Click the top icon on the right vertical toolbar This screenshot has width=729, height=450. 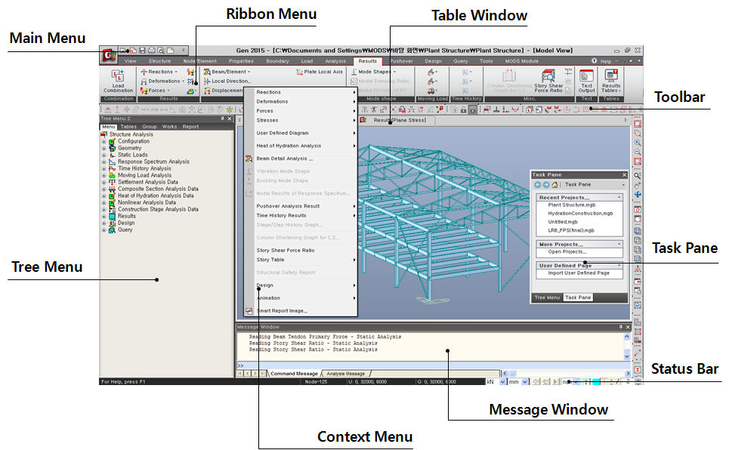coord(638,124)
